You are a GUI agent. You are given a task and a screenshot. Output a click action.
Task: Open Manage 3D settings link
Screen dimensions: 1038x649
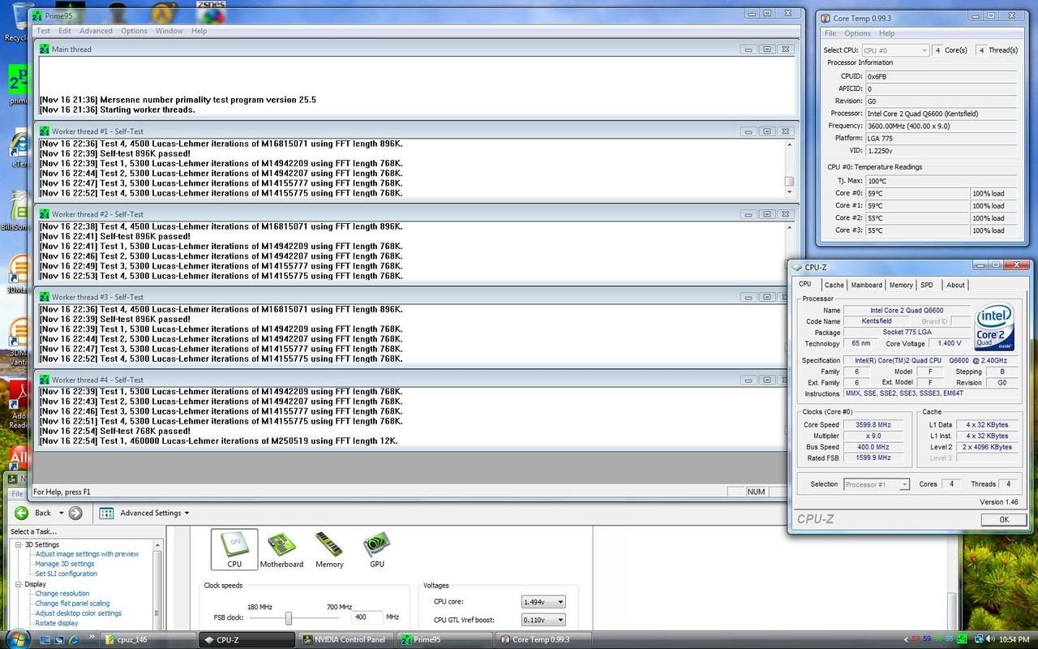pyautogui.click(x=65, y=564)
